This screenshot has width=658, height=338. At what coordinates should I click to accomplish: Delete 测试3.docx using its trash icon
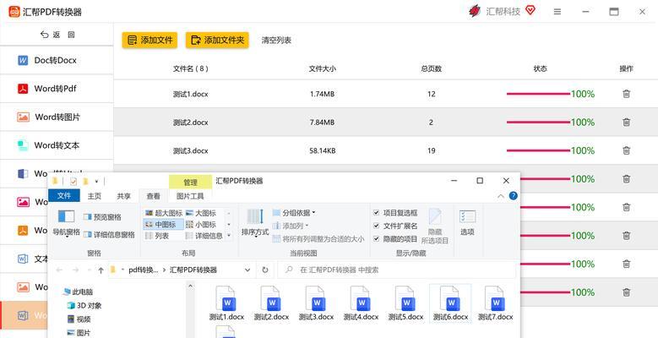click(x=626, y=150)
